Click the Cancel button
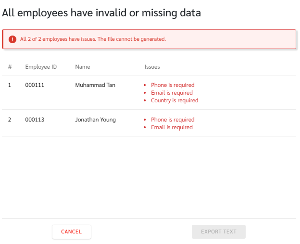The height and width of the screenshot is (244, 300). [x=72, y=232]
